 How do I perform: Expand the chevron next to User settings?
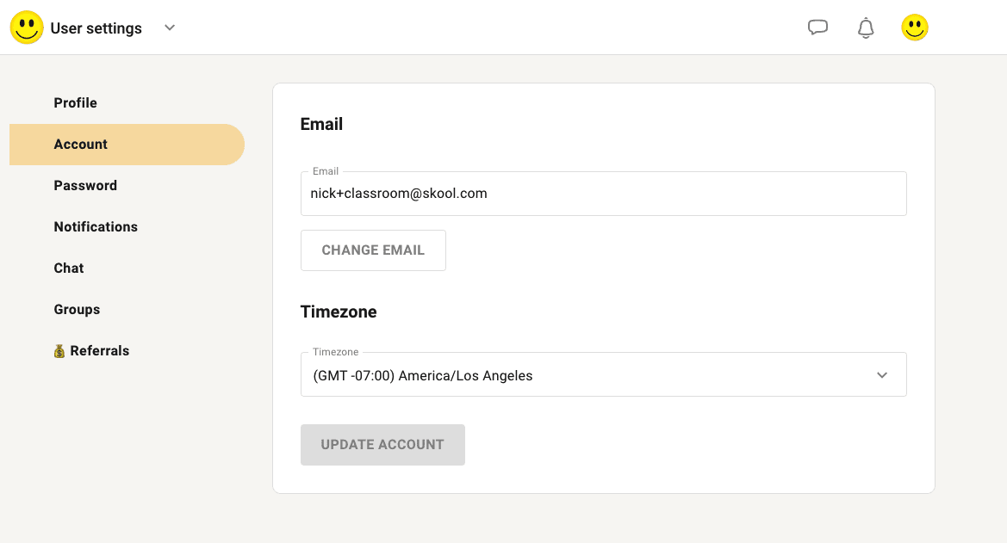tap(170, 28)
